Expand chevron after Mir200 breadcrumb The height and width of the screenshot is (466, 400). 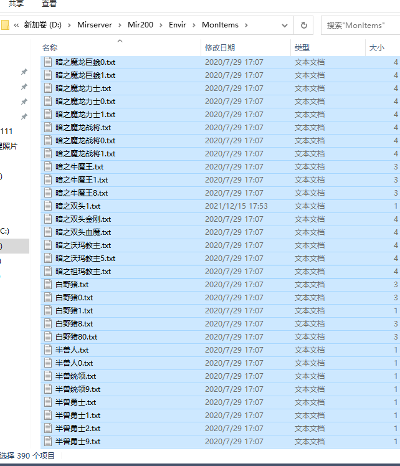[x=161, y=26]
